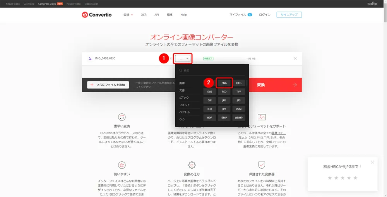The height and width of the screenshot is (197, 387).
Task: Open the 価格 pricing page
Action: [x=170, y=15]
